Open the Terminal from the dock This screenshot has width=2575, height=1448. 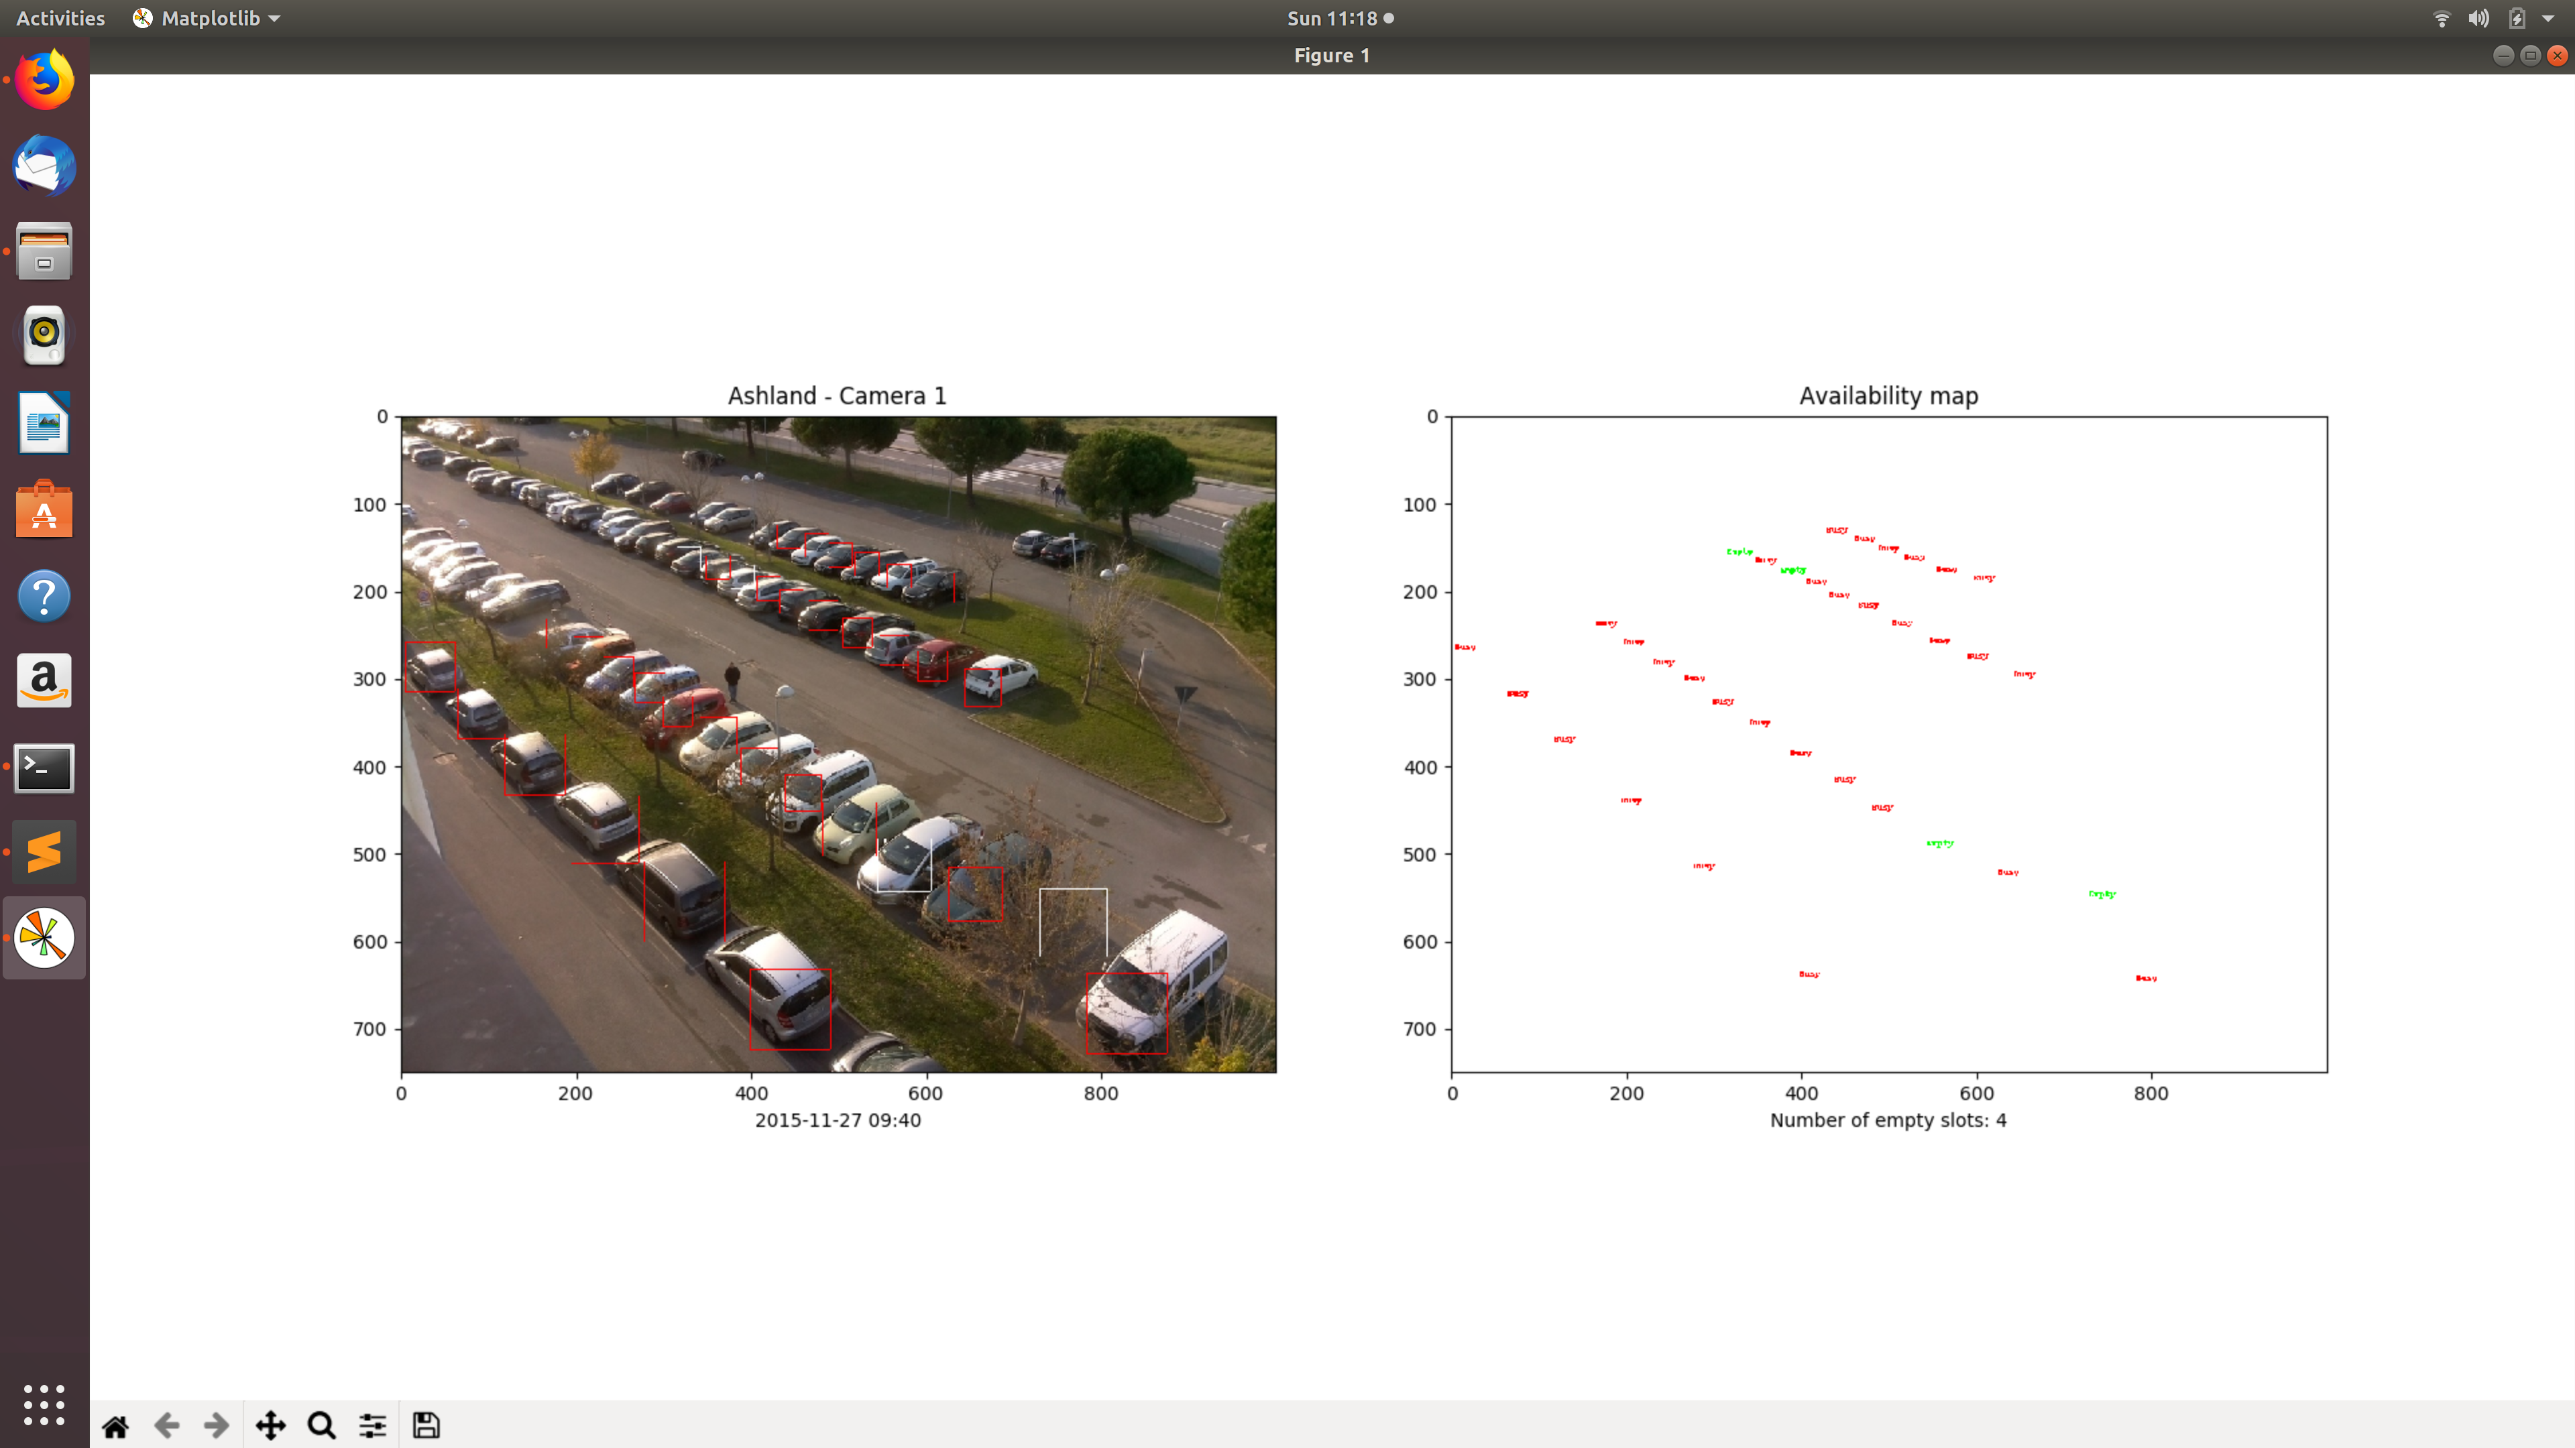click(44, 768)
